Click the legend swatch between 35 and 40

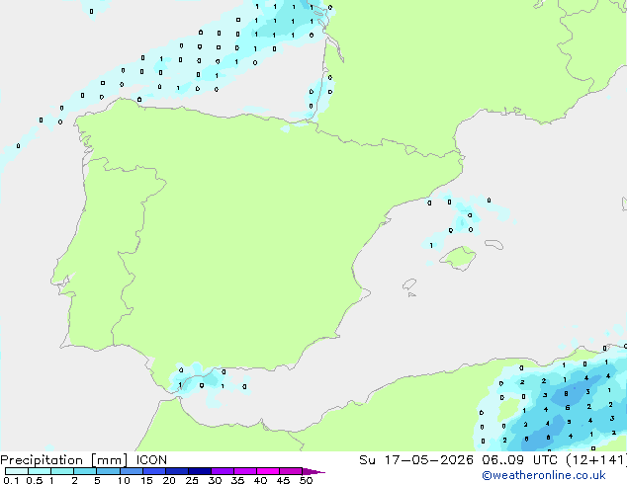click(244, 471)
